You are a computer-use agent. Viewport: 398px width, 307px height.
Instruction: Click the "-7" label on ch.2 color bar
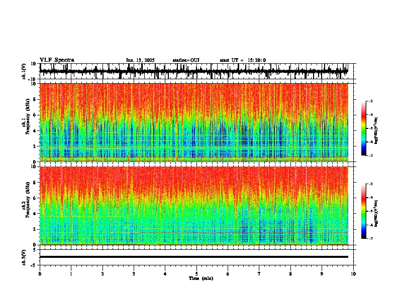(370, 238)
